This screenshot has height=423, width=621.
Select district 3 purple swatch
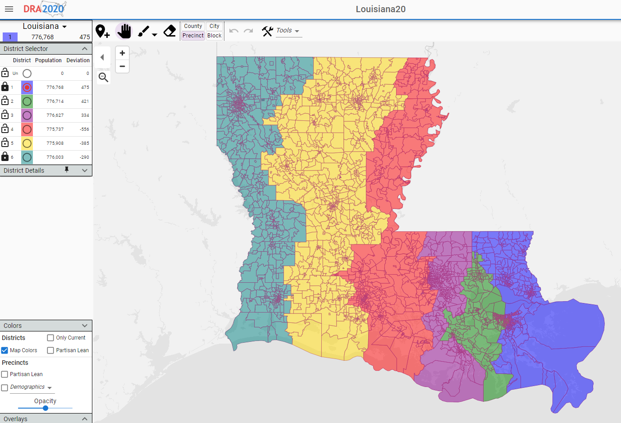[27, 115]
